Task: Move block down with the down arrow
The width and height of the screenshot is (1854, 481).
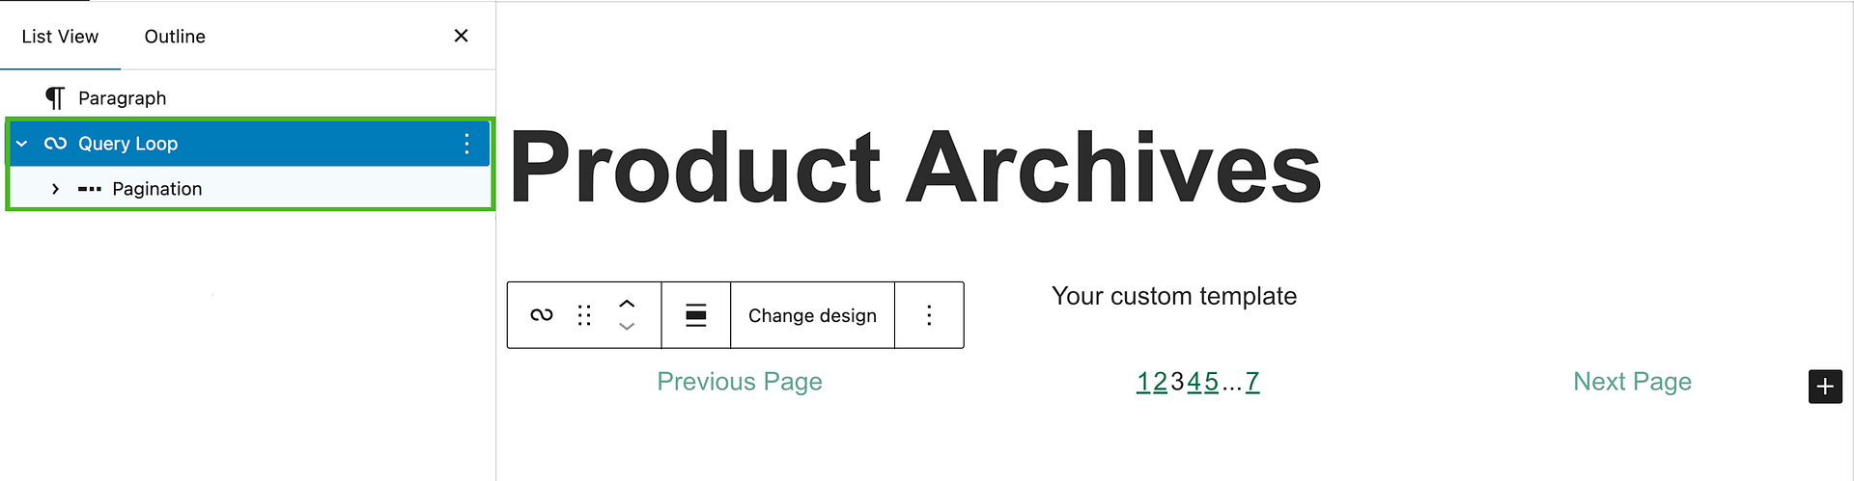Action: (x=627, y=327)
